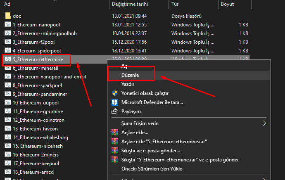Expand the Şuna Erişim verin submenu arrow
The width and height of the screenshot is (285, 180).
point(264,123)
